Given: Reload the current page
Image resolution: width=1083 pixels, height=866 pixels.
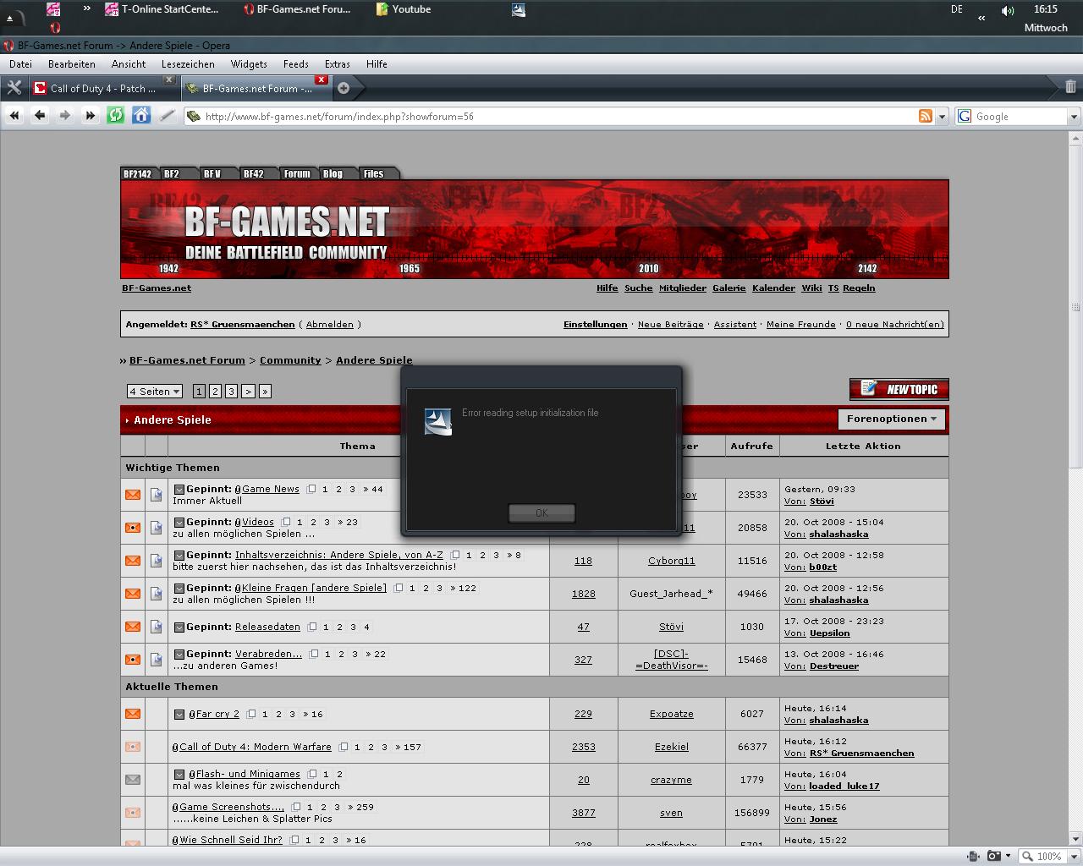Looking at the screenshot, I should (116, 116).
